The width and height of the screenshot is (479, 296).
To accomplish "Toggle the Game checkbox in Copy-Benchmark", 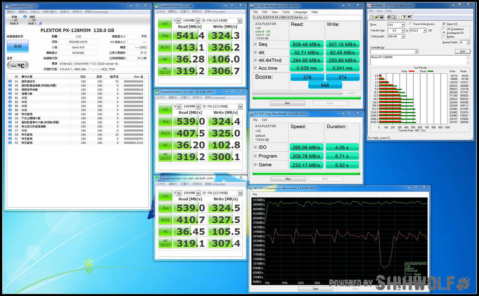I will pyautogui.click(x=255, y=165).
